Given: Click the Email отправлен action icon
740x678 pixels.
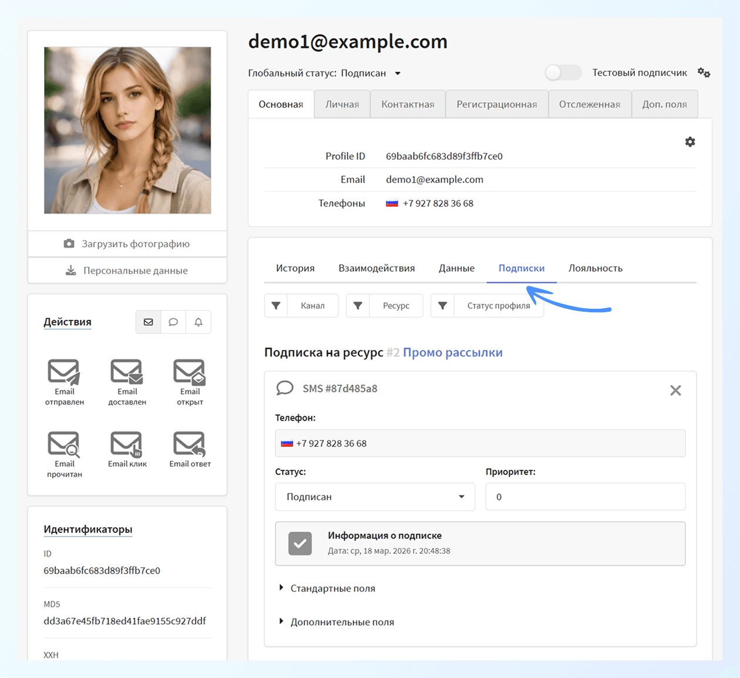Looking at the screenshot, I should coord(64,372).
